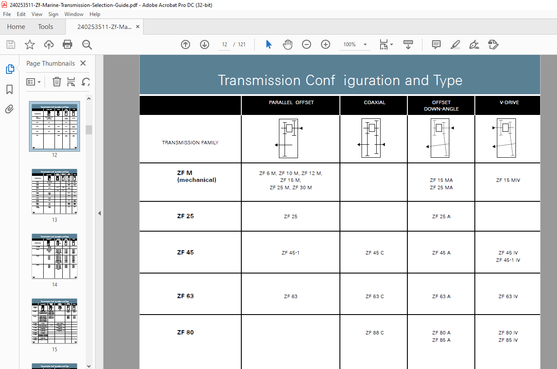Go to previous page arrow
The image size is (557, 369).
(186, 45)
